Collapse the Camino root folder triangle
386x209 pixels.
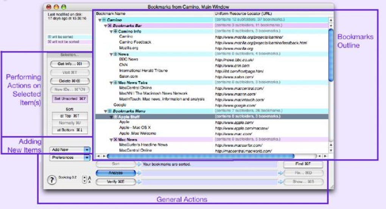tap(100, 20)
